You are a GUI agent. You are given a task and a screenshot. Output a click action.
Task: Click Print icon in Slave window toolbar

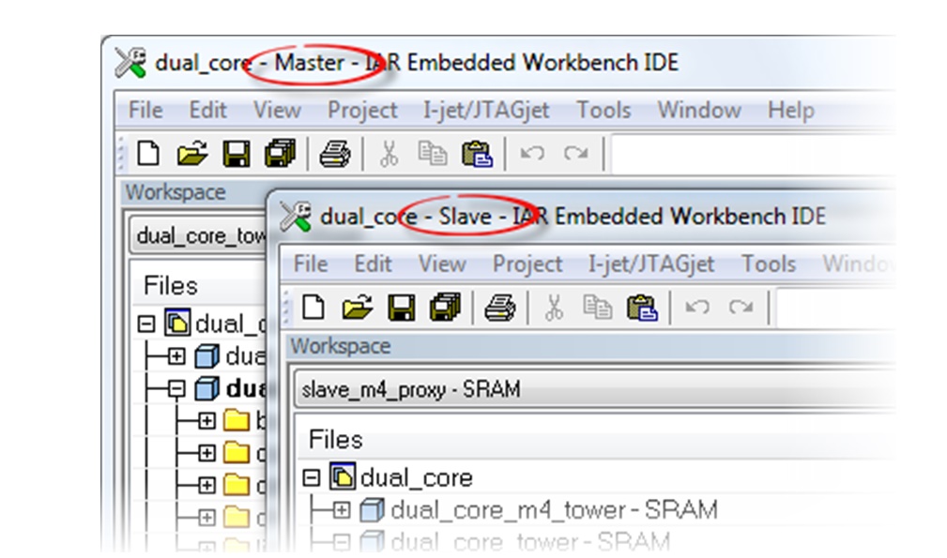499,308
